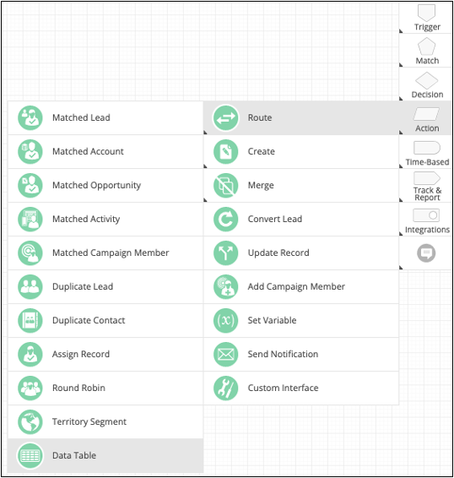Viewport: 454px width, 478px height.
Task: Select the Data Table icon
Action: coord(30,456)
